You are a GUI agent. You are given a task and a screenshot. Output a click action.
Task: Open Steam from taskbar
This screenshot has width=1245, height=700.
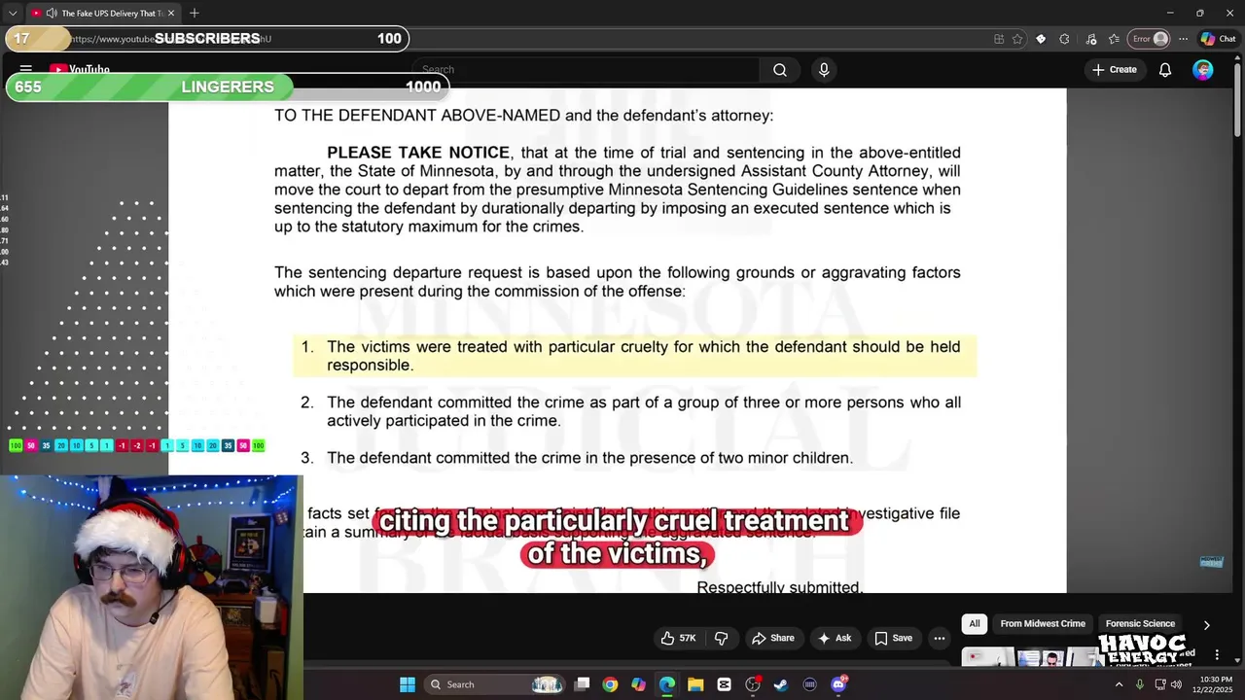click(781, 684)
